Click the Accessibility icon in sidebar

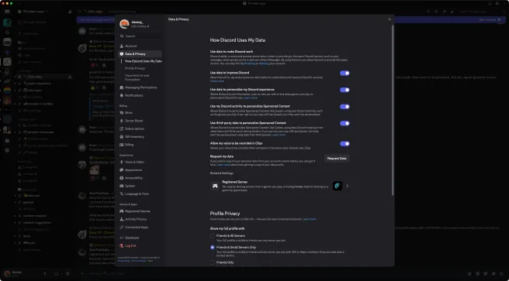pyautogui.click(x=122, y=178)
